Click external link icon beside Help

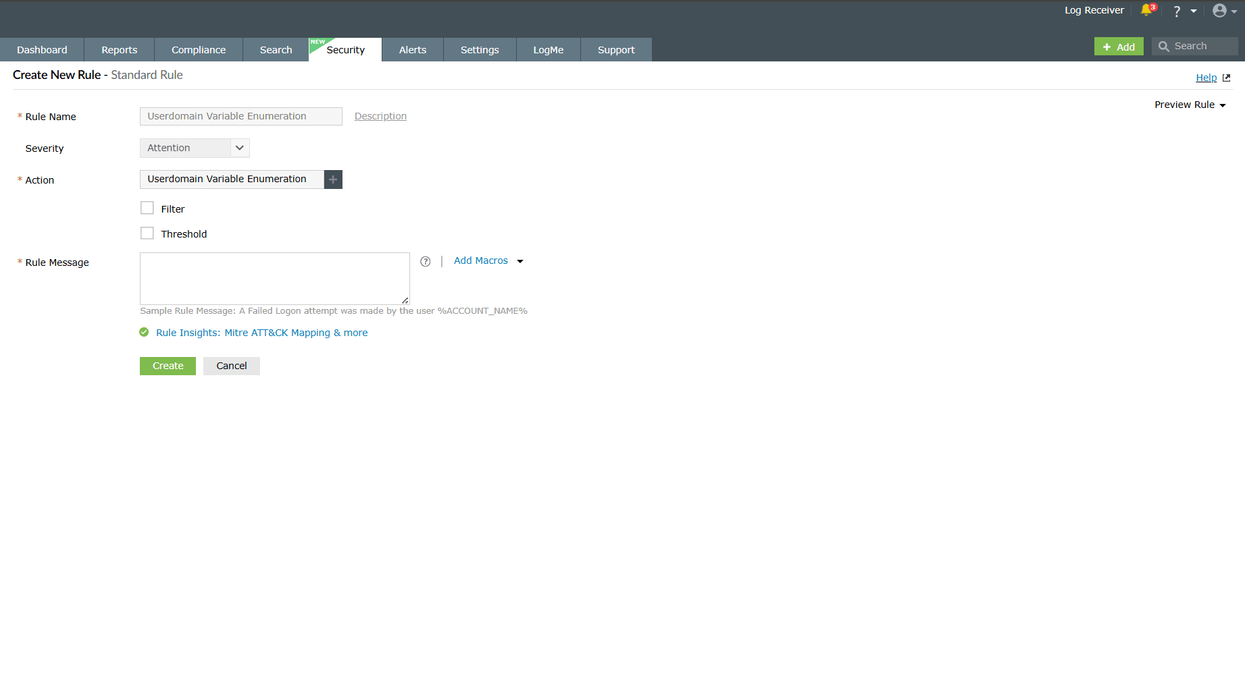point(1227,77)
